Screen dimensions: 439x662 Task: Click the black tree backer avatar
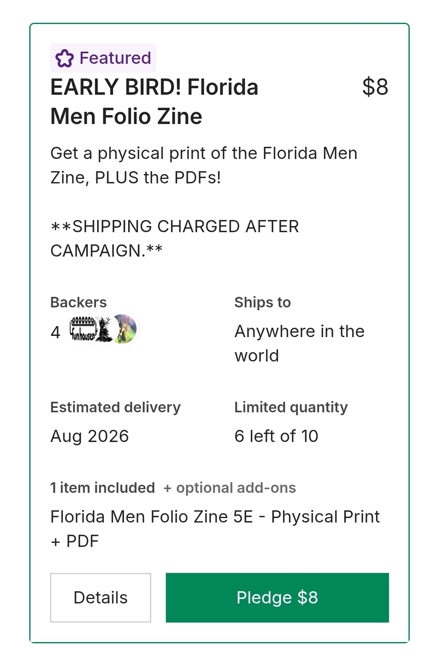pyautogui.click(x=105, y=329)
